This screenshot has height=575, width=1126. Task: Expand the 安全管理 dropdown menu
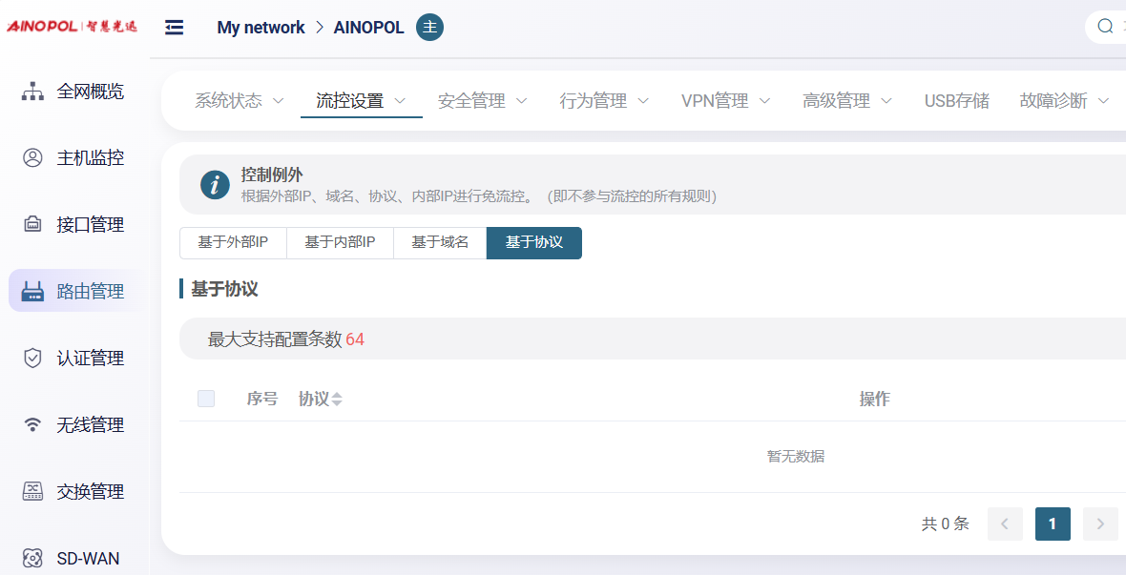483,101
